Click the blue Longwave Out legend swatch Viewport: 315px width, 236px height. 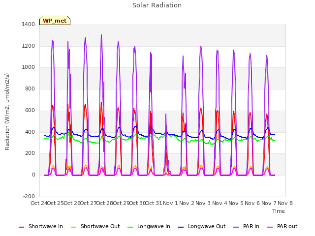point(181,227)
